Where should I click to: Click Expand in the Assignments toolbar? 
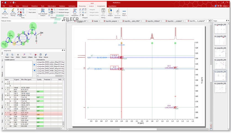[24, 56]
